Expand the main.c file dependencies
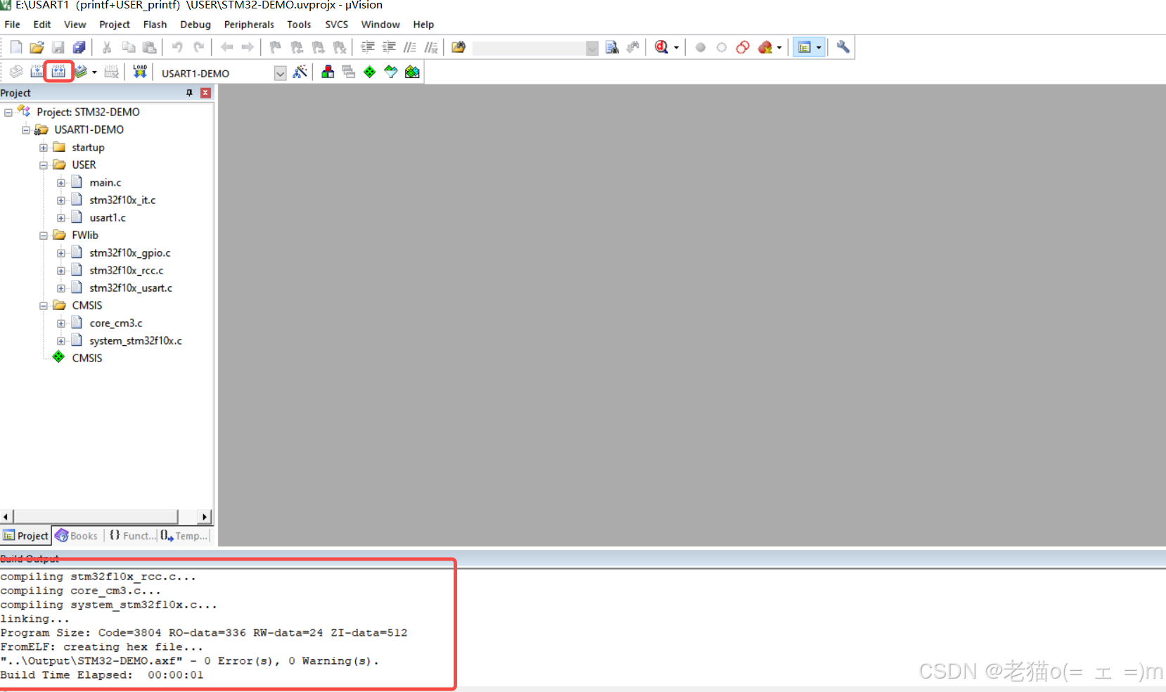Image resolution: width=1166 pixels, height=692 pixels. (61, 183)
